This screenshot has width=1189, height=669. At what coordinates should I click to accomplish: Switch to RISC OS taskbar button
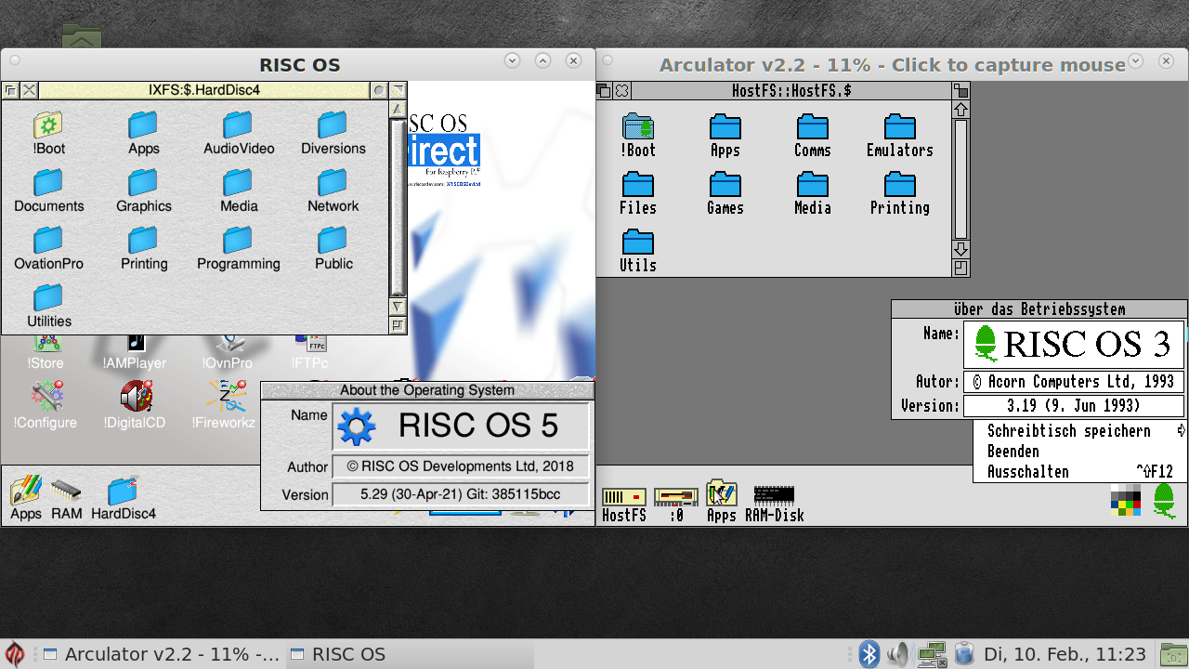click(337, 654)
